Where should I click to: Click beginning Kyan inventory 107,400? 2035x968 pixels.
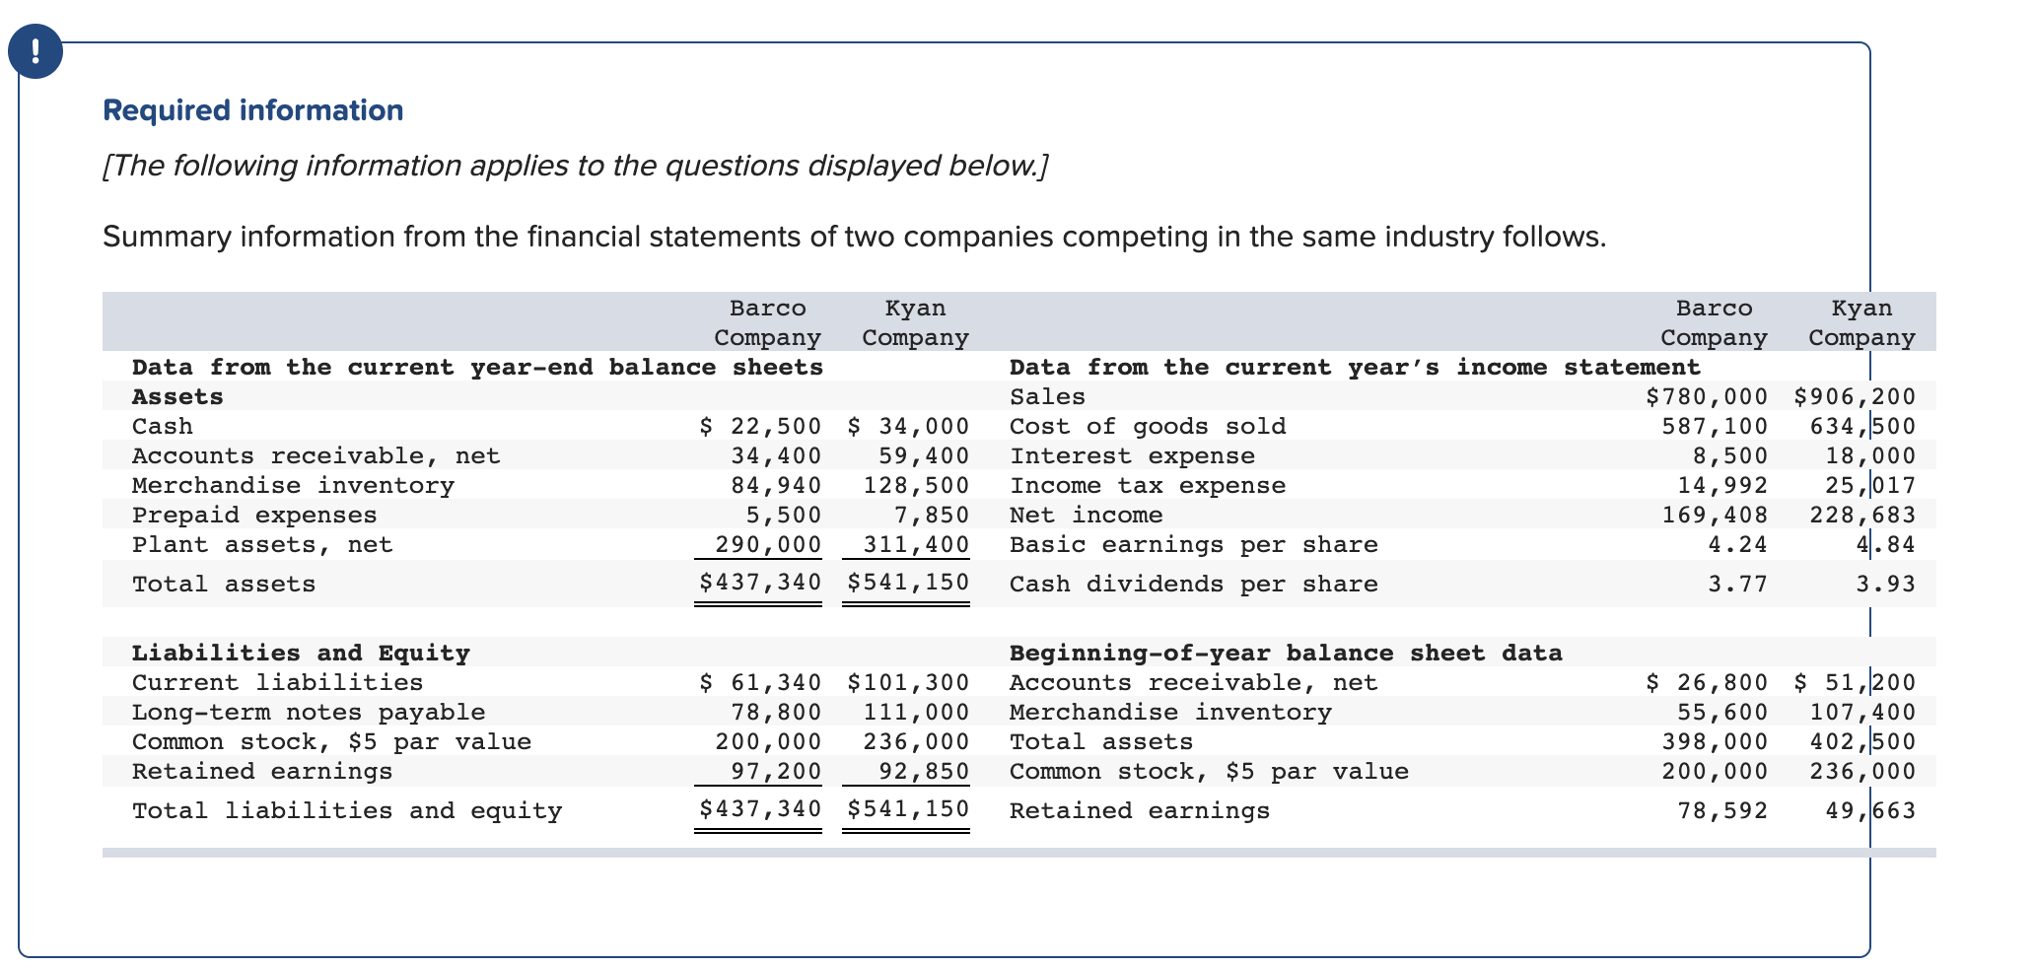1862,712
